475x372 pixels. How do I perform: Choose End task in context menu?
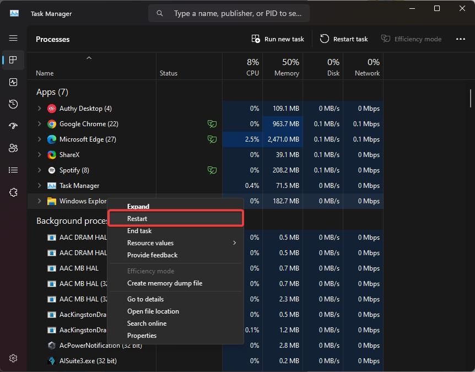(176, 231)
